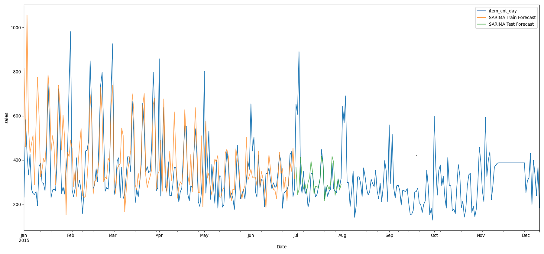The width and height of the screenshot is (544, 254).
Task: Click the orange peak above 1000 in early January
Action: (27, 15)
